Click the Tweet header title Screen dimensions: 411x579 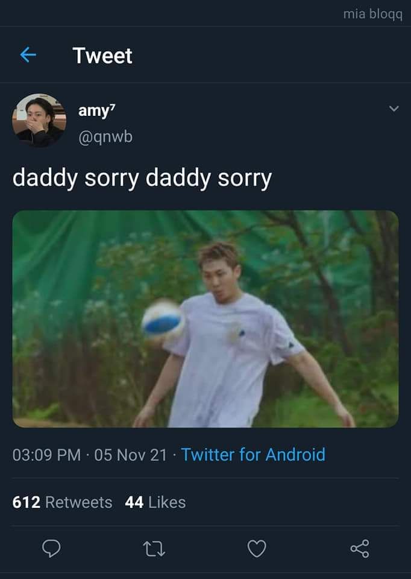[x=102, y=55]
